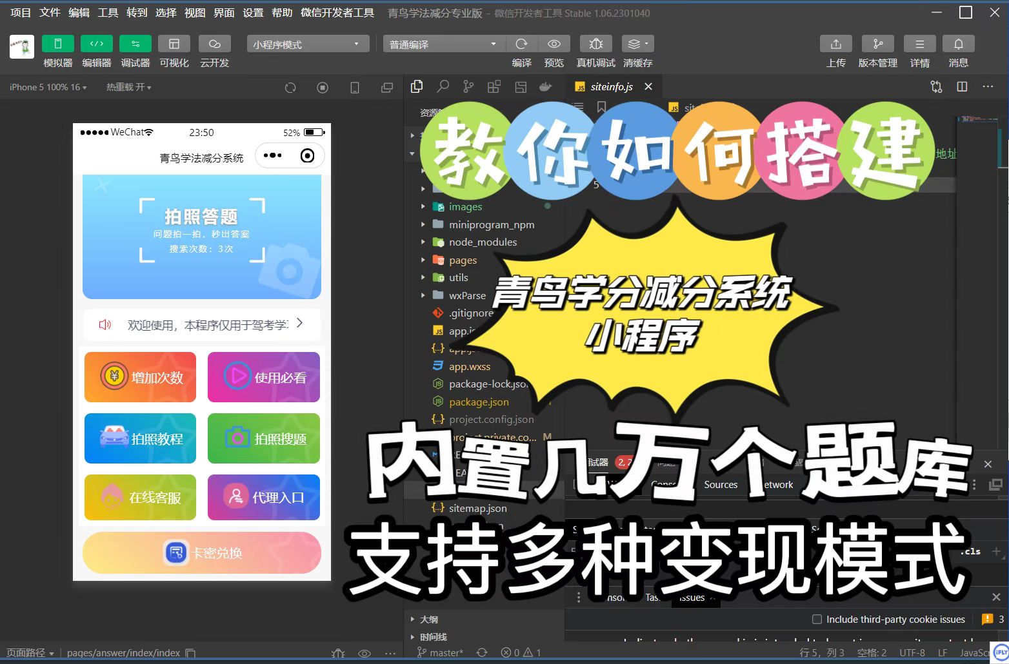Tap the 使用必看 button in simulator

tap(264, 377)
